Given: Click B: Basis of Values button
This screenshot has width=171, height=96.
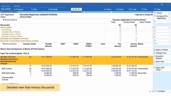Looking at the screenshot, I should (x=161, y=50).
